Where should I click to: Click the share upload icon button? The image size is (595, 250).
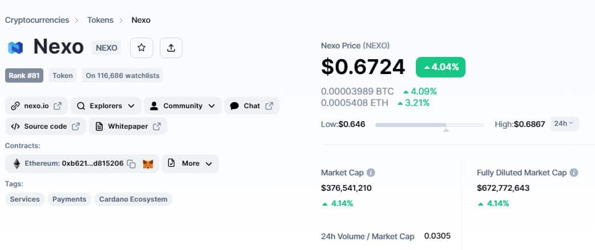click(x=171, y=48)
